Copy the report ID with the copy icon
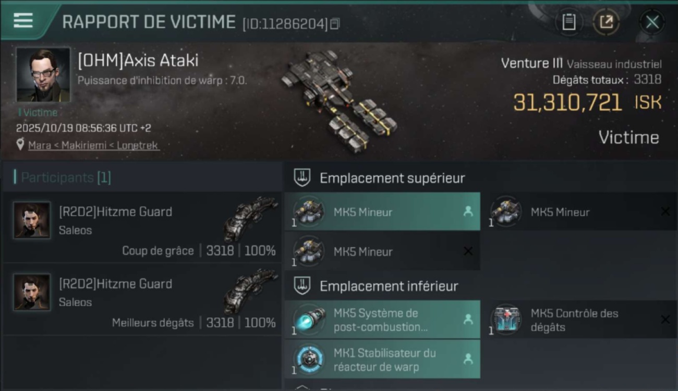 click(x=335, y=23)
